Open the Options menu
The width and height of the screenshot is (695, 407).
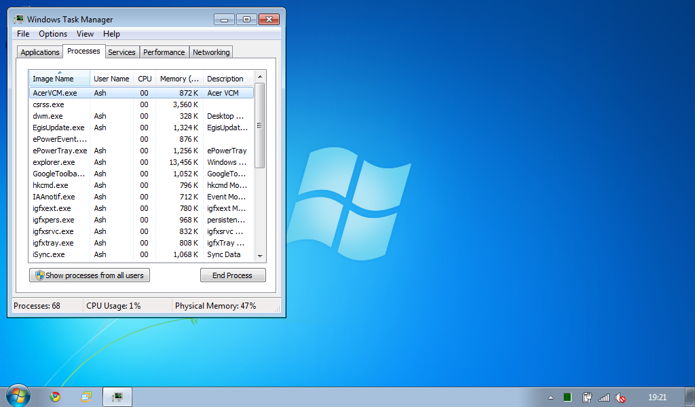pos(53,34)
